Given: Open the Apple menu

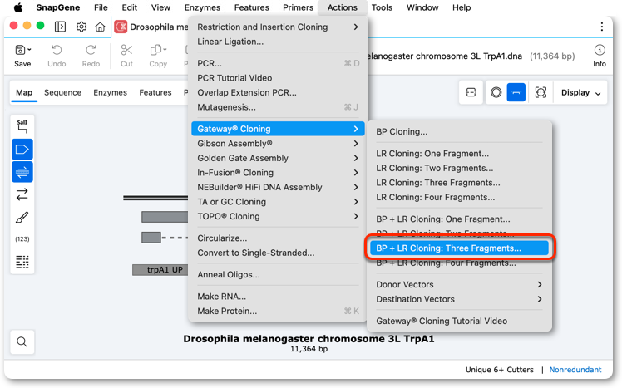Looking at the screenshot, I should [18, 7].
